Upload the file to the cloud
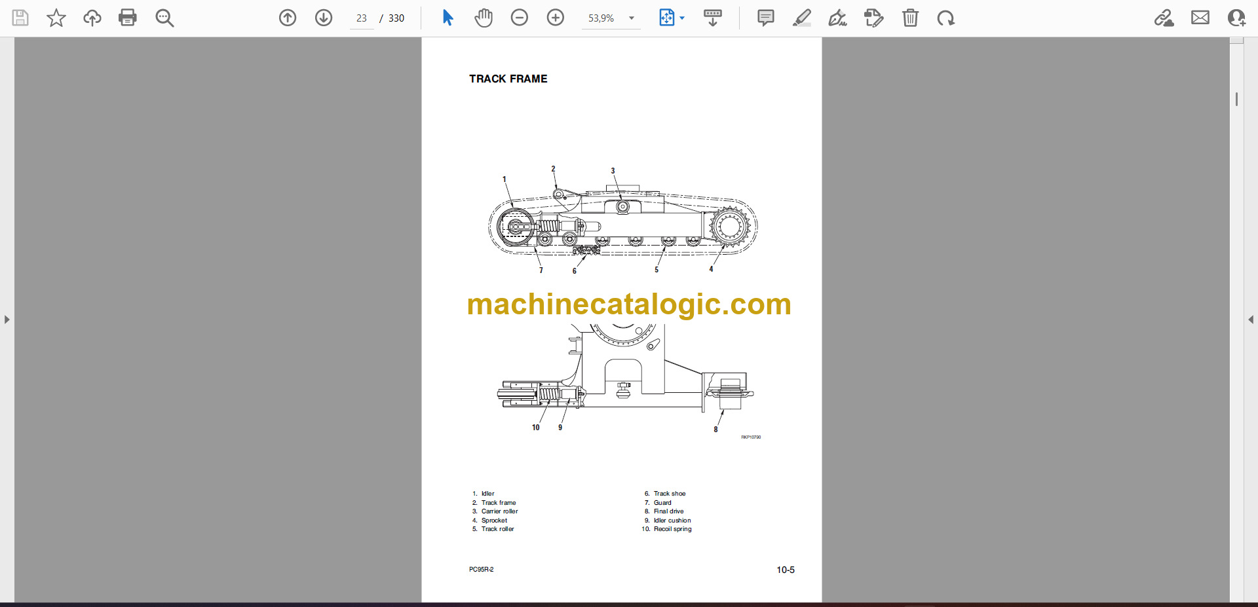Screen dimensions: 1258x607 pos(92,18)
